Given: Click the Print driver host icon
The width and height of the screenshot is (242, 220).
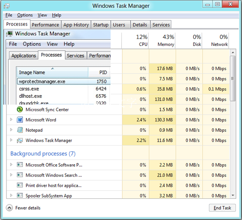Looking at the screenshot, I should coord(20,185).
